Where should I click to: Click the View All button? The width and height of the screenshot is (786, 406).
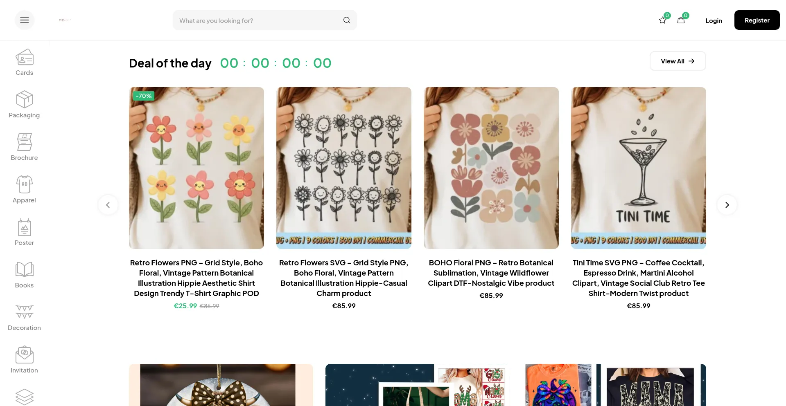[678, 61]
